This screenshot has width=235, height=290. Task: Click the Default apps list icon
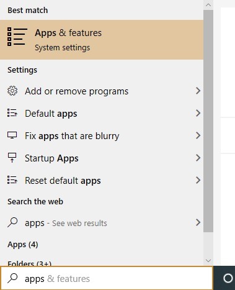point(12,113)
